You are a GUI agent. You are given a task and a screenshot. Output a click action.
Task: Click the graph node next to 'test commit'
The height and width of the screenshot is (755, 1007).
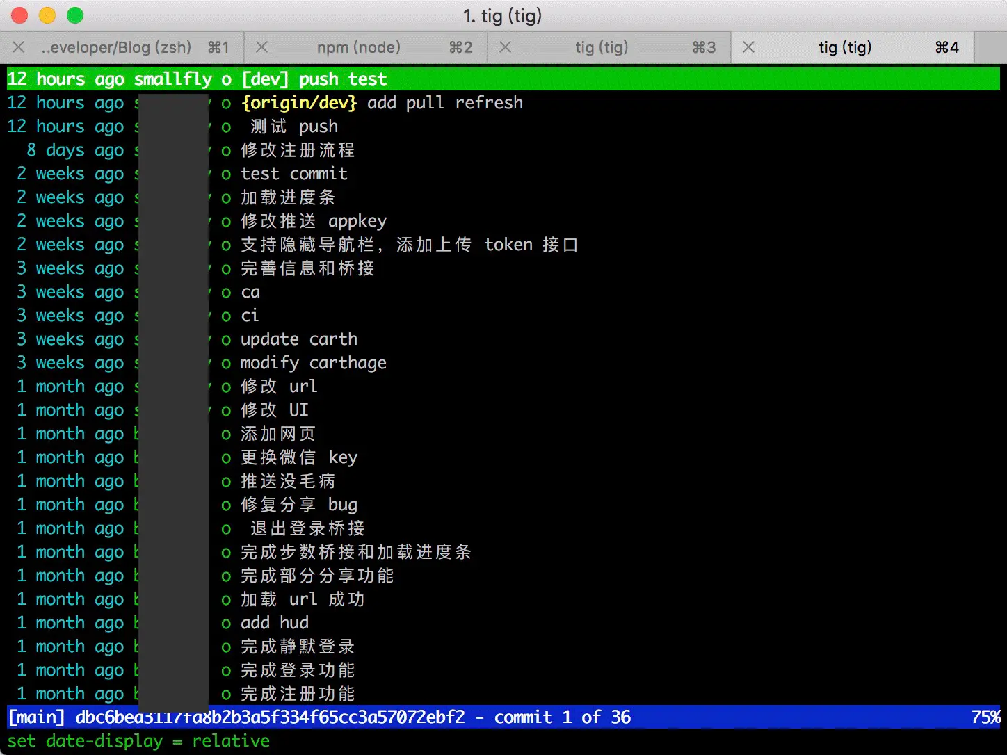pos(226,174)
